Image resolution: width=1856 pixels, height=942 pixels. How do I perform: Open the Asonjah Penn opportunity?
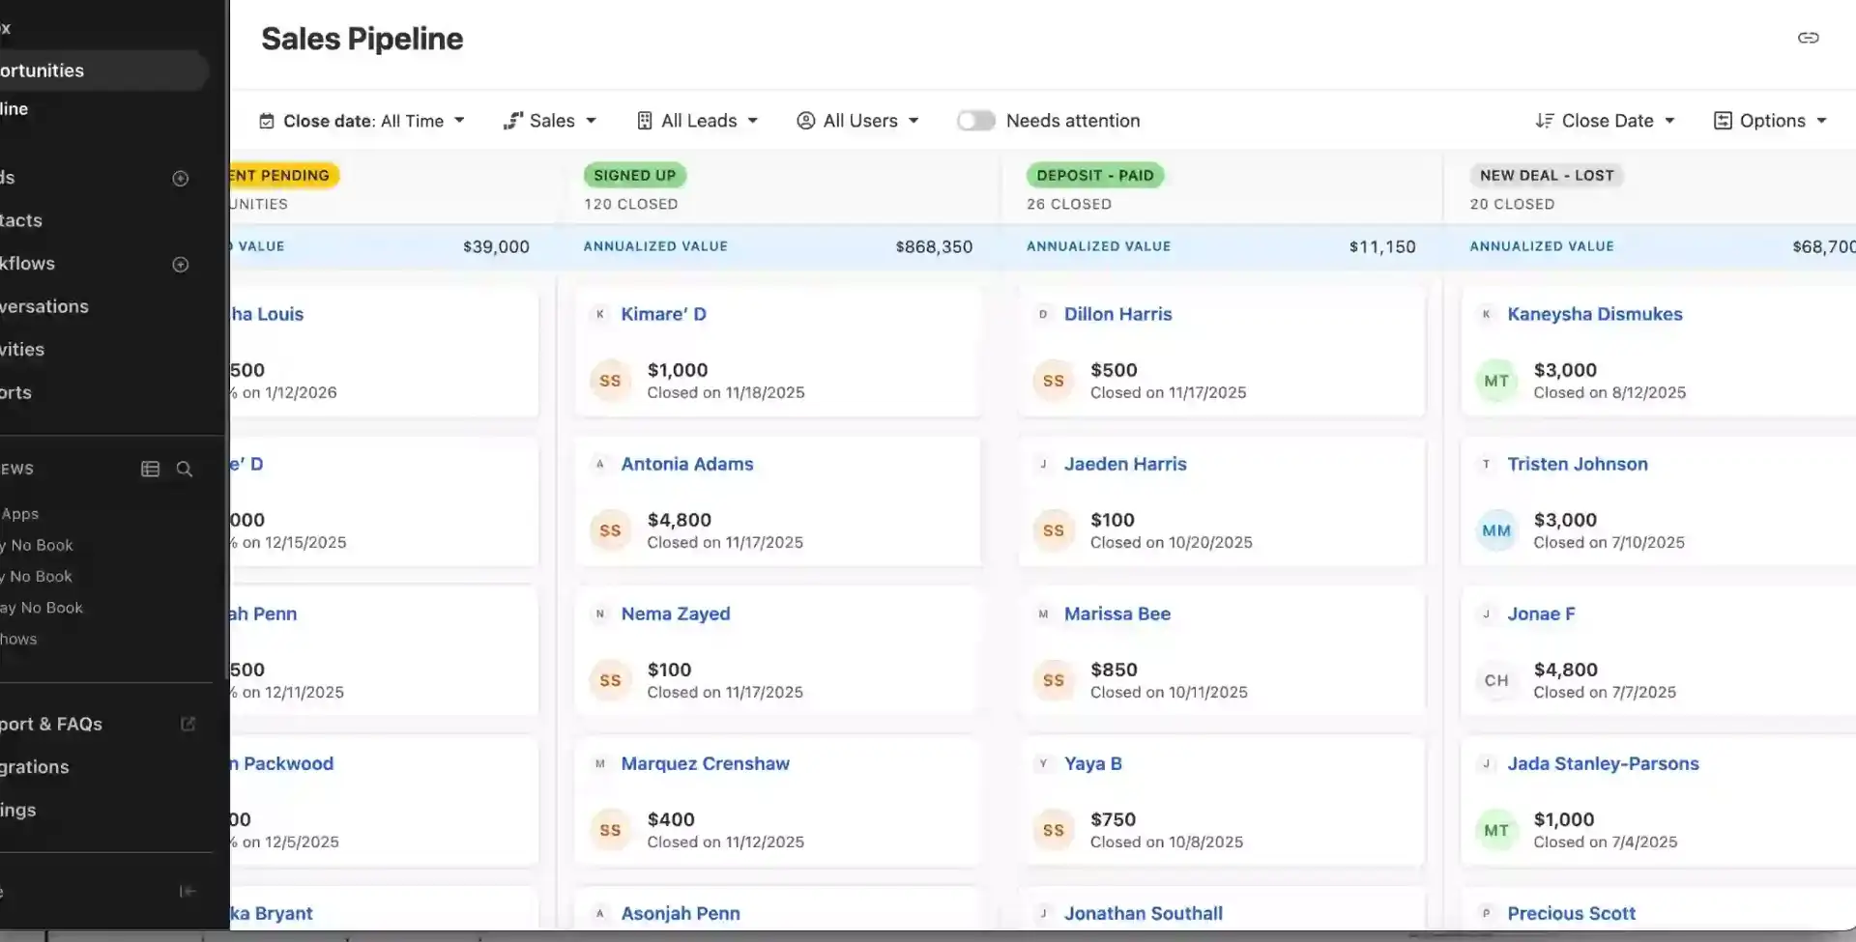[x=681, y=913]
